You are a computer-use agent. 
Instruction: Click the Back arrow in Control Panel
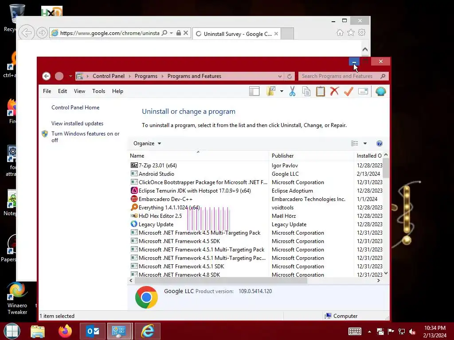point(46,76)
